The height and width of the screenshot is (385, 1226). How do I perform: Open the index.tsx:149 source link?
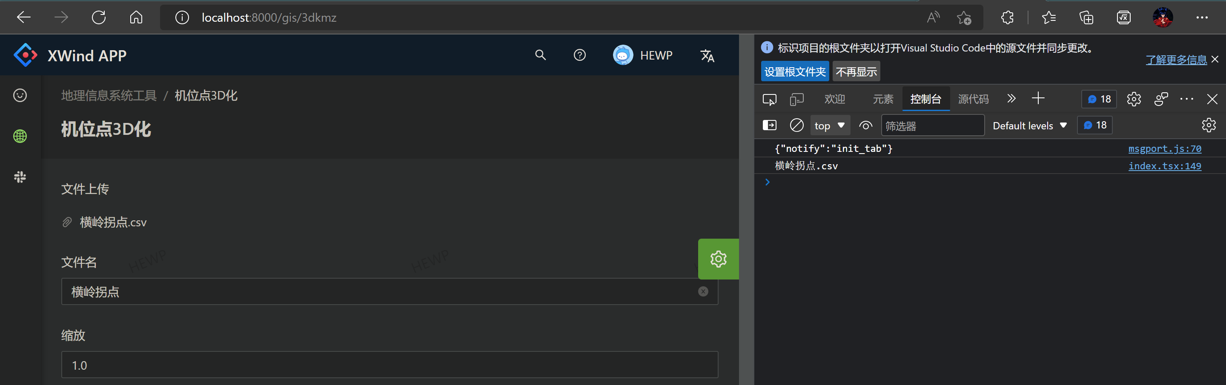coord(1165,165)
